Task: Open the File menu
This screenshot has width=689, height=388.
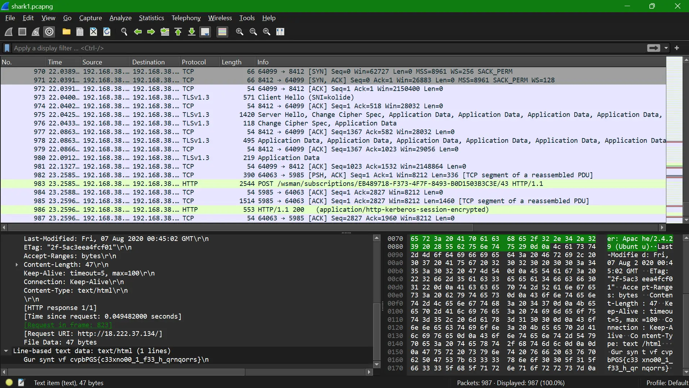Action: coord(10,18)
